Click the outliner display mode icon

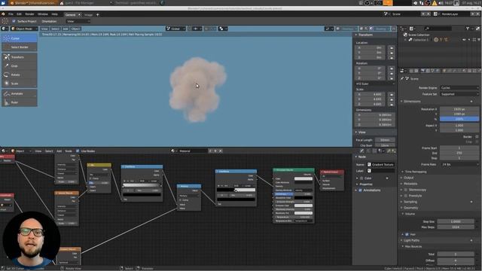pyautogui.click(x=412, y=29)
